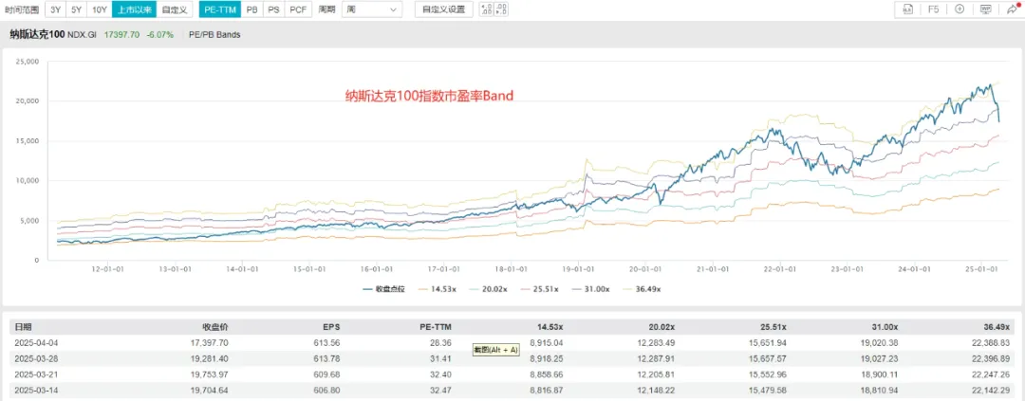Image resolution: width=1025 pixels, height=401 pixels.
Task: Click the 截图(Alt + A) tooltip
Action: pos(496,350)
